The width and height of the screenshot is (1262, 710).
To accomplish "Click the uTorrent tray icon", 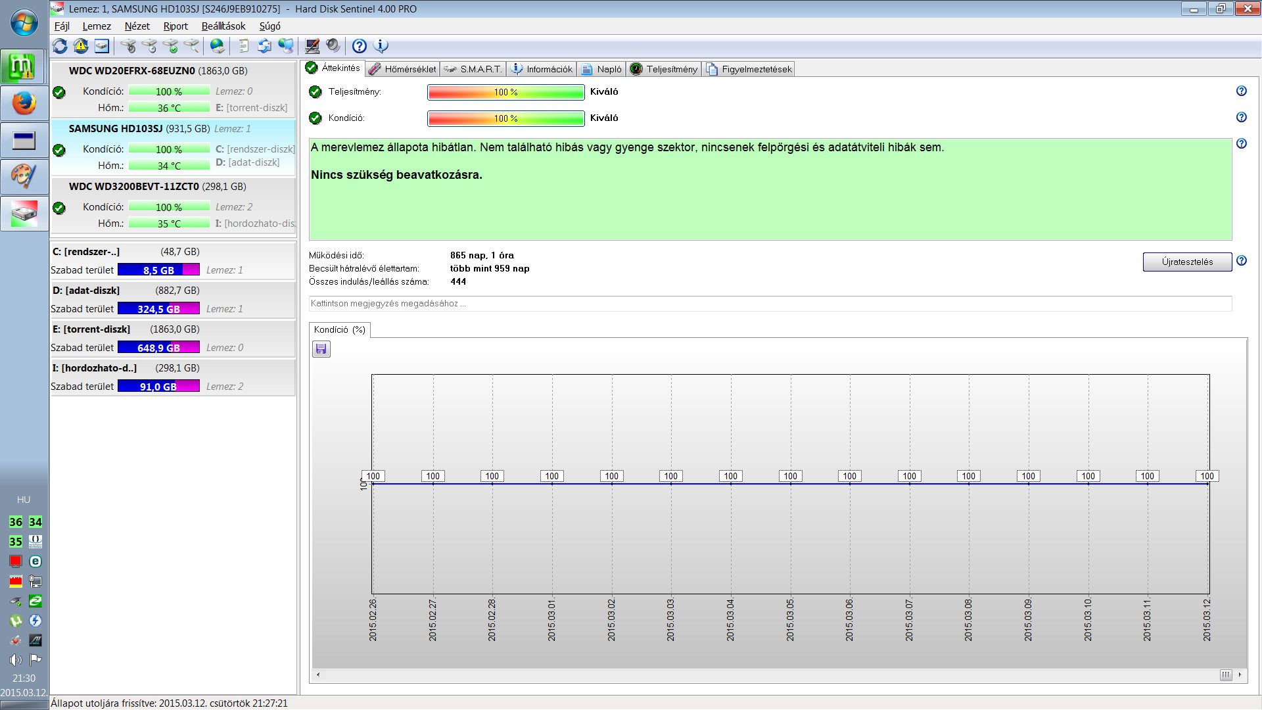I will pos(16,621).
